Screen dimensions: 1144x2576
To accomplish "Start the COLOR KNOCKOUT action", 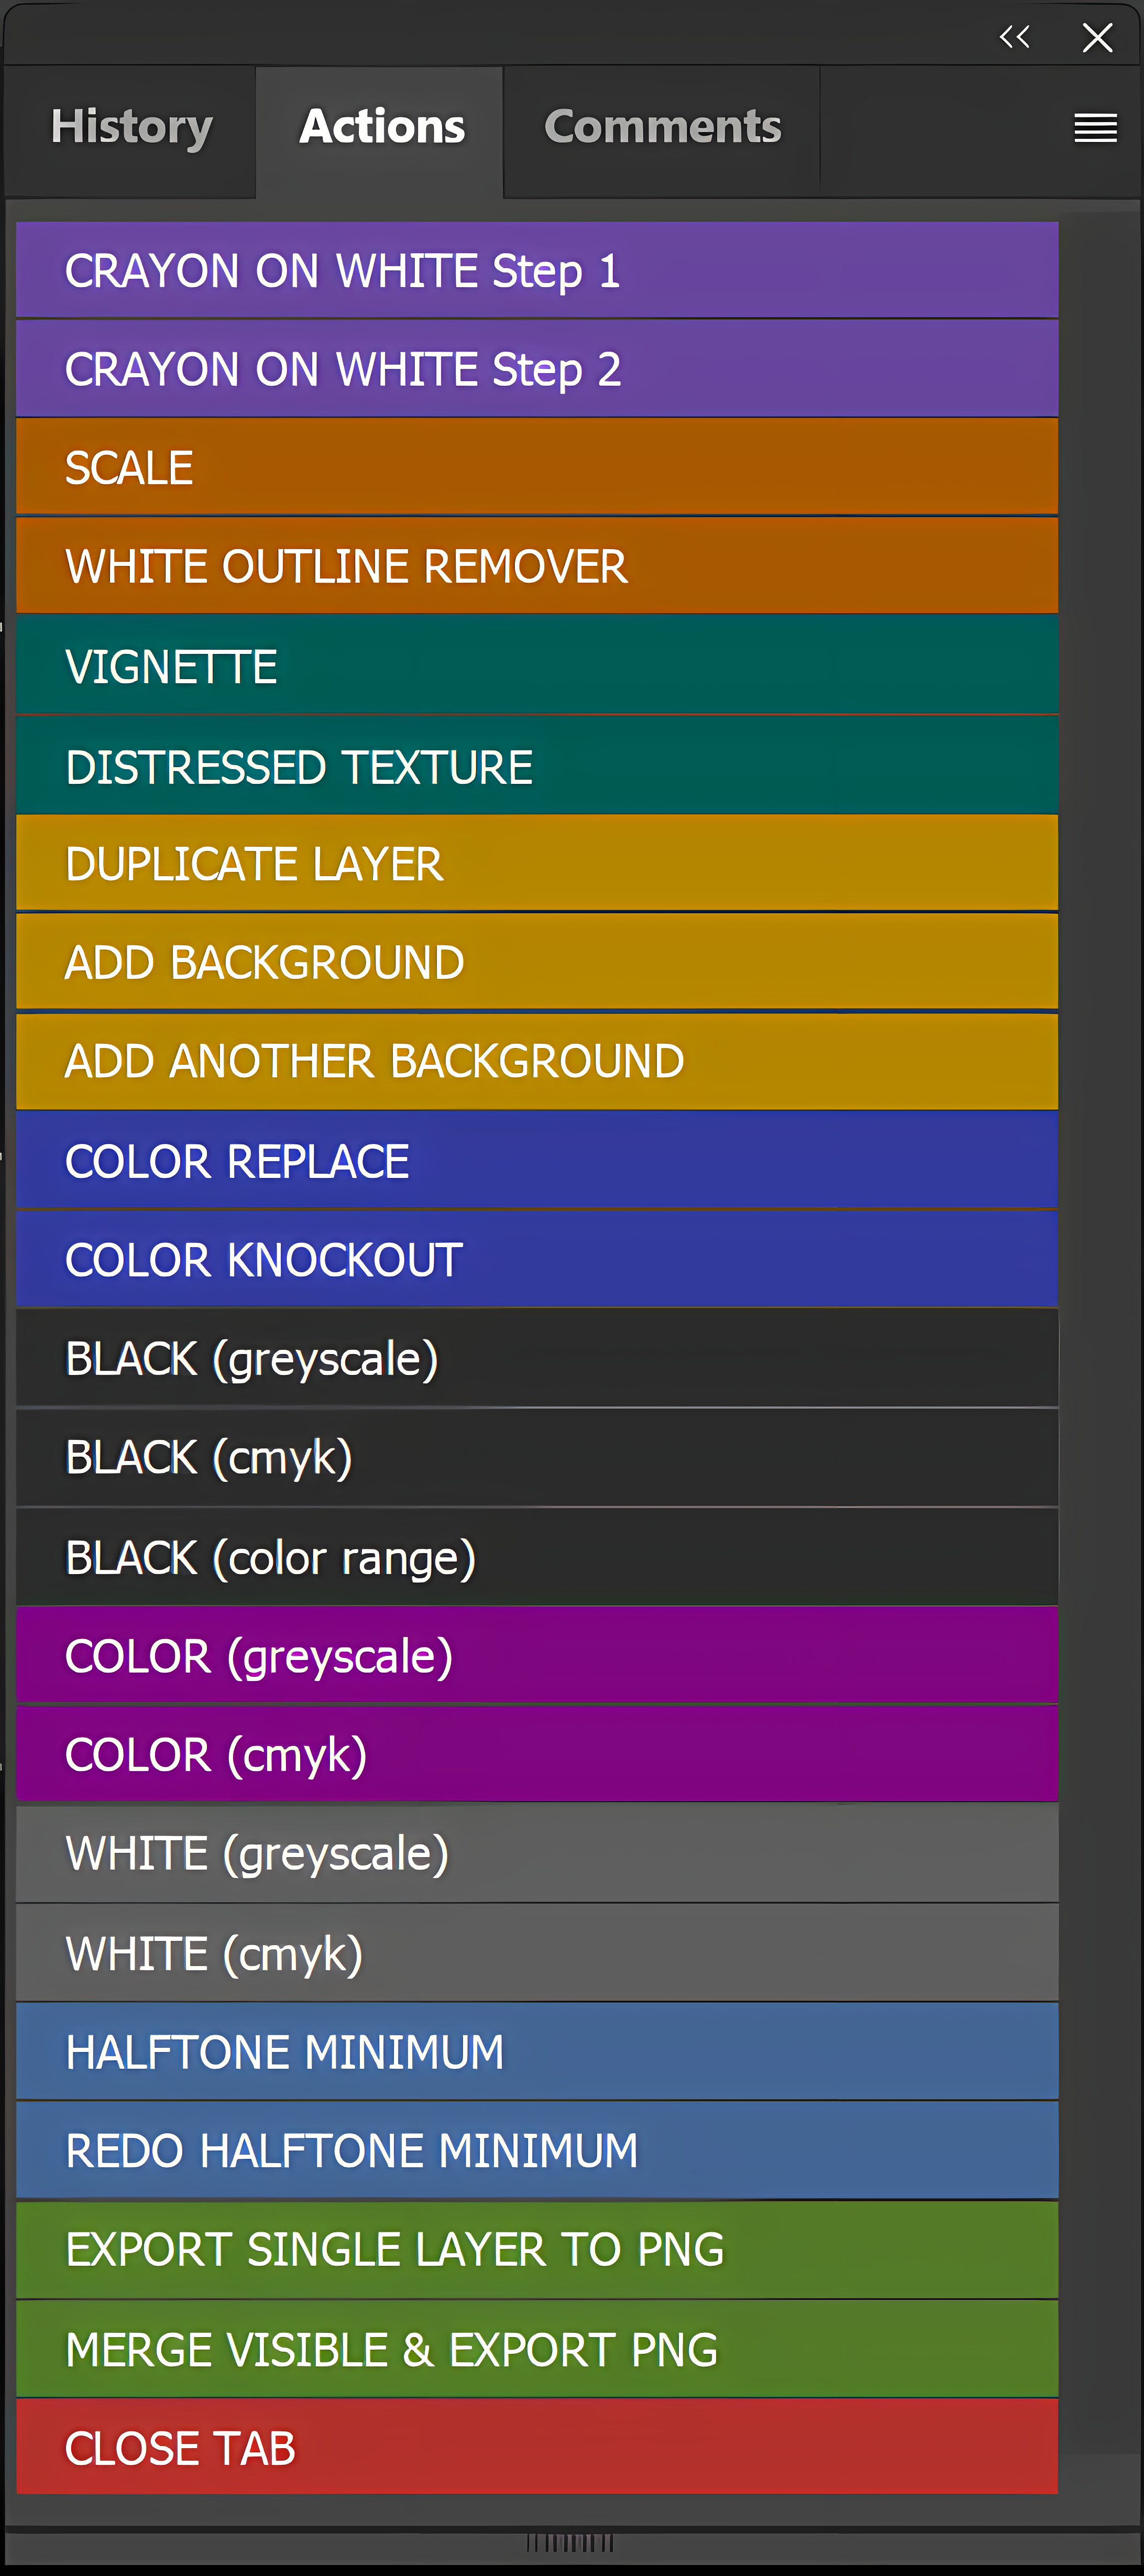I will point(537,1260).
